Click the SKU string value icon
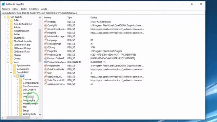 (45, 73)
